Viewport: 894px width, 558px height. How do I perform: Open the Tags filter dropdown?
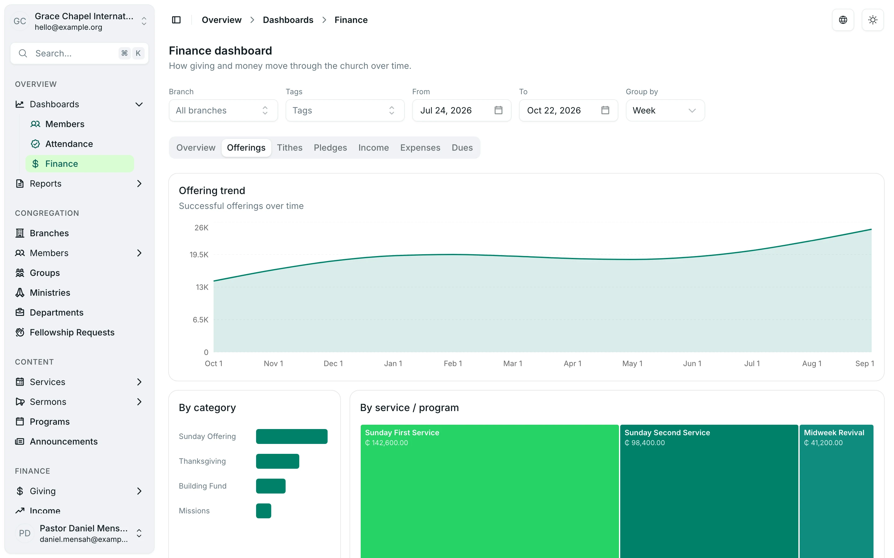pyautogui.click(x=345, y=110)
